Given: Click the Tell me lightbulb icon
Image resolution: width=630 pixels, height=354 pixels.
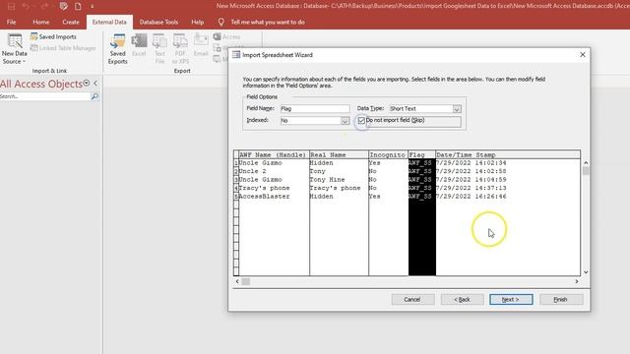Looking at the screenshot, I should click(x=220, y=22).
